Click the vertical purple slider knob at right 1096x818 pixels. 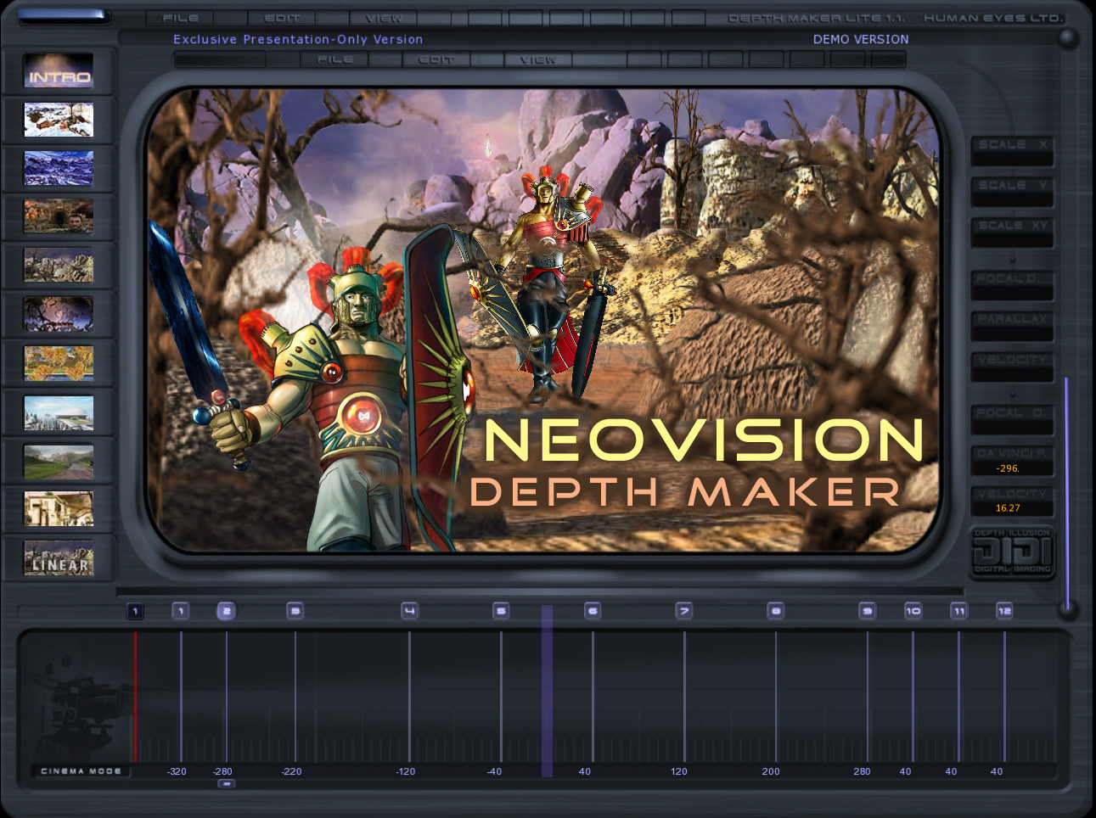(1068, 608)
